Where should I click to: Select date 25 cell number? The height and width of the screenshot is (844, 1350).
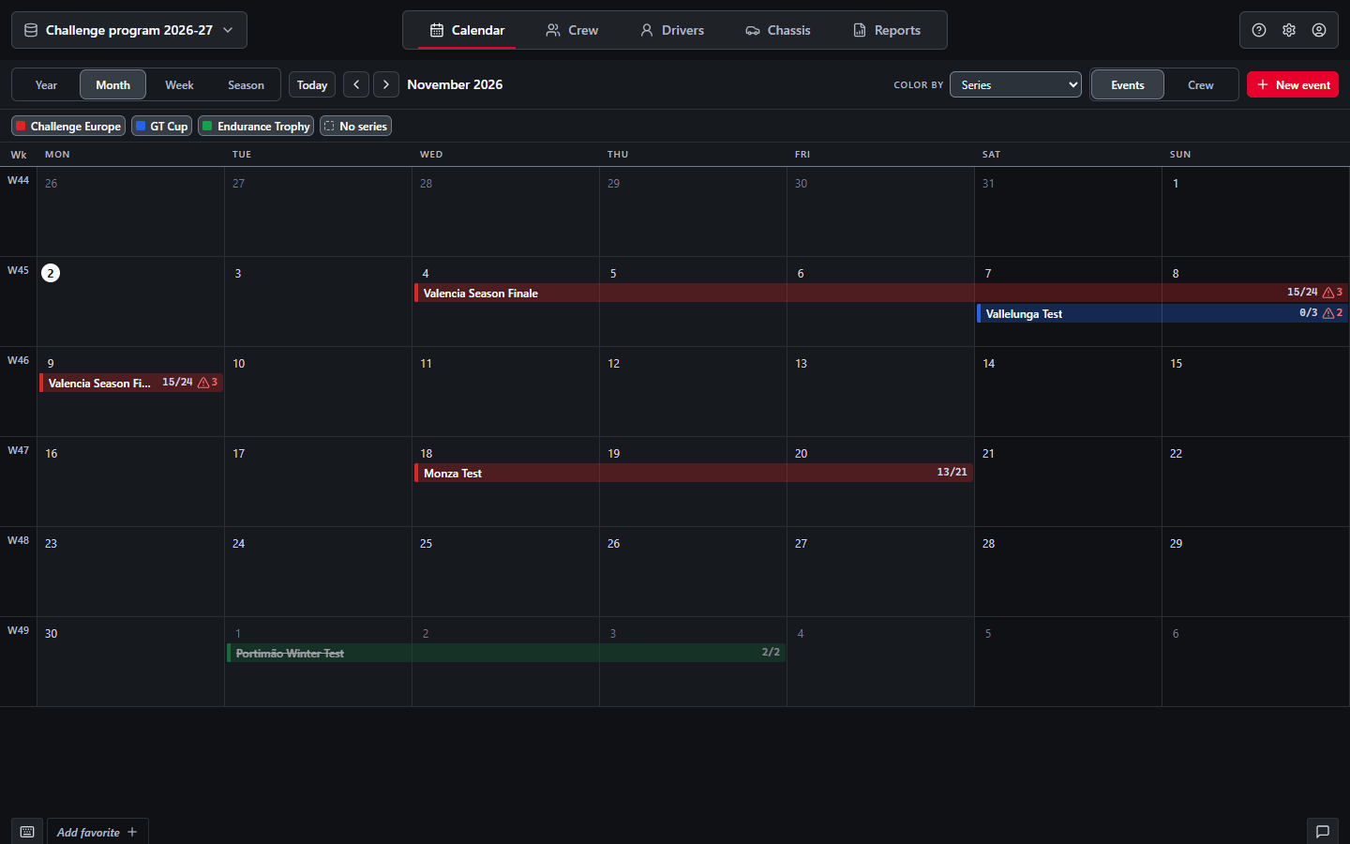click(x=426, y=543)
